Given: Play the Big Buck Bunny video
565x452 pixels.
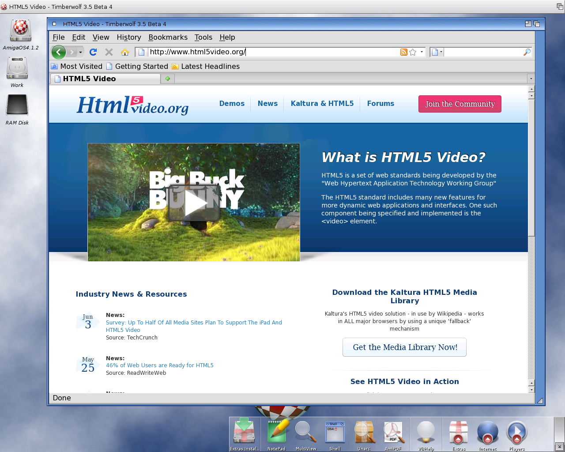Looking at the screenshot, I should (x=194, y=203).
